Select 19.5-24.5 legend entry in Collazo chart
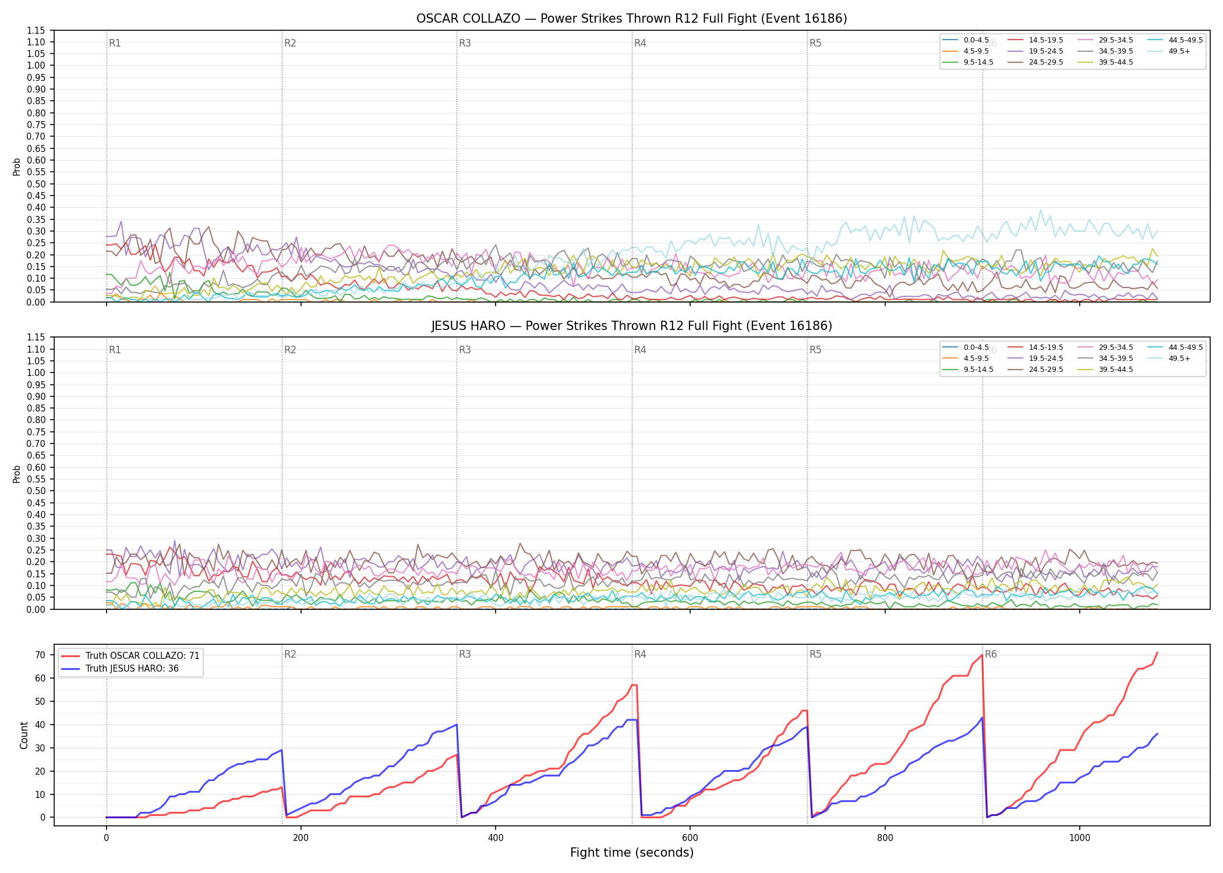The width and height of the screenshot is (1223, 873). coord(1035,51)
